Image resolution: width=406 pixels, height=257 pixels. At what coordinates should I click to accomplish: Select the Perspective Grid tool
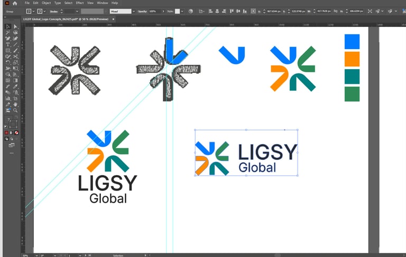coord(15,74)
